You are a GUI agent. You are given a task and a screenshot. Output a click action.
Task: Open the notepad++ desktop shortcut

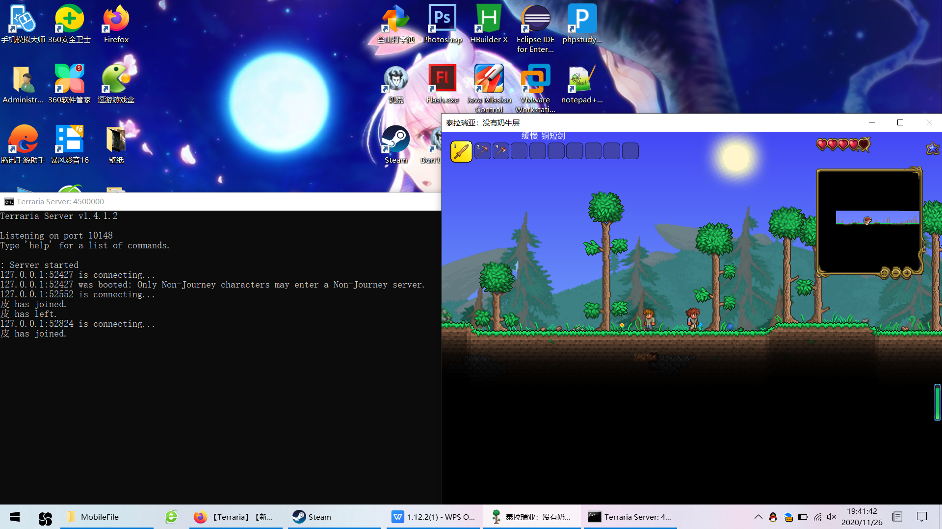coord(582,84)
